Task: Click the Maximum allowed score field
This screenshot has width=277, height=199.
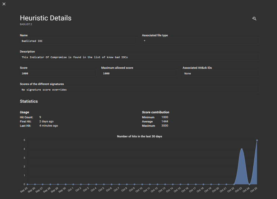Action: [x=139, y=73]
